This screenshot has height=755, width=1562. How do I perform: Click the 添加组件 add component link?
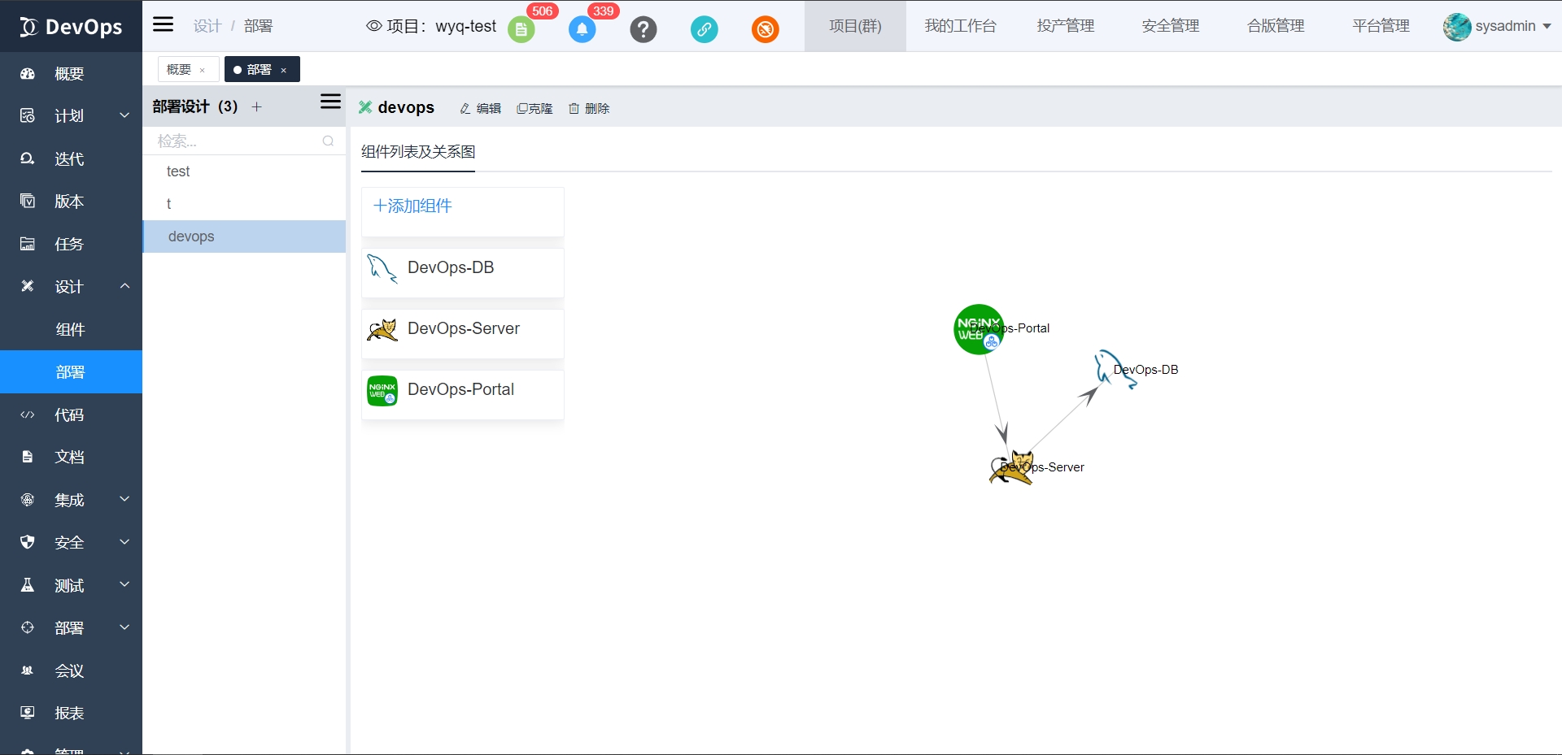412,206
